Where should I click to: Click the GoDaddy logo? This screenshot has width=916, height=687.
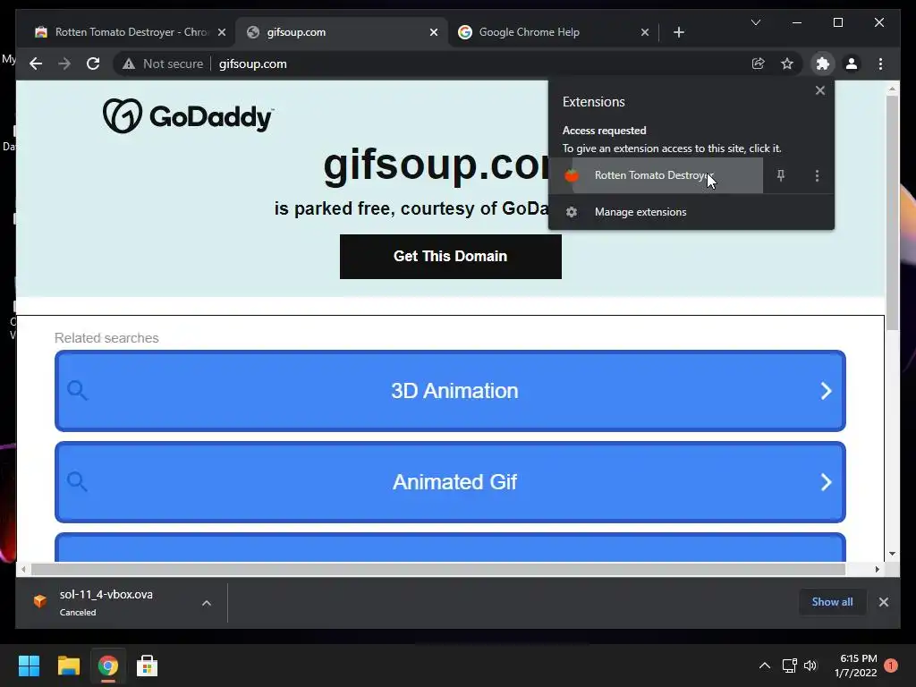click(x=188, y=115)
